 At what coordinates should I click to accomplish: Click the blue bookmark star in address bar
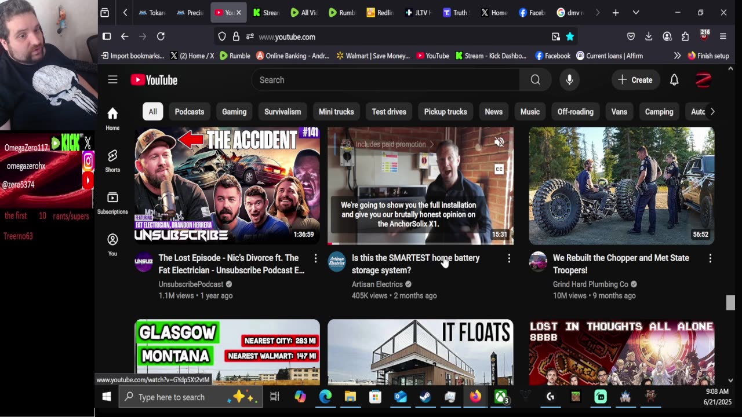click(570, 36)
